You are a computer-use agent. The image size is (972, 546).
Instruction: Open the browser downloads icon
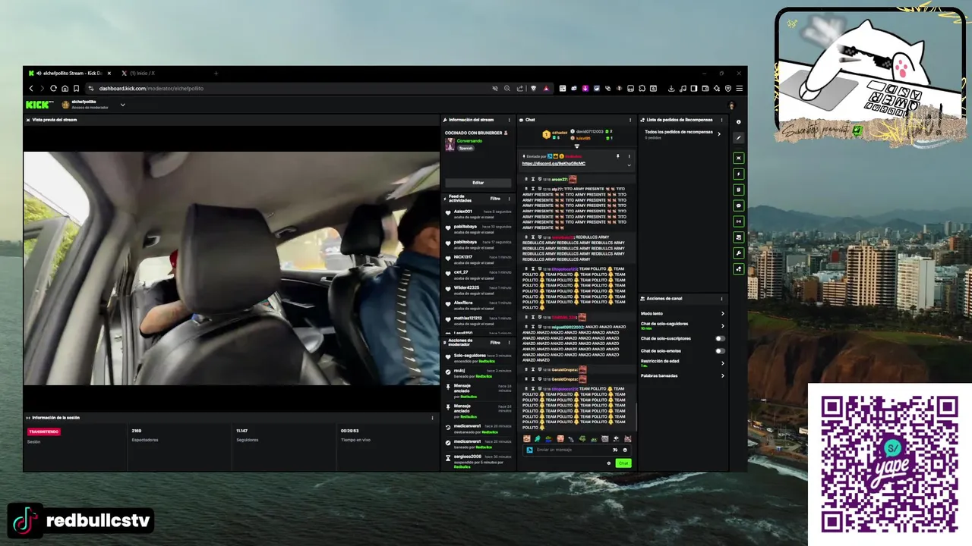pos(673,89)
